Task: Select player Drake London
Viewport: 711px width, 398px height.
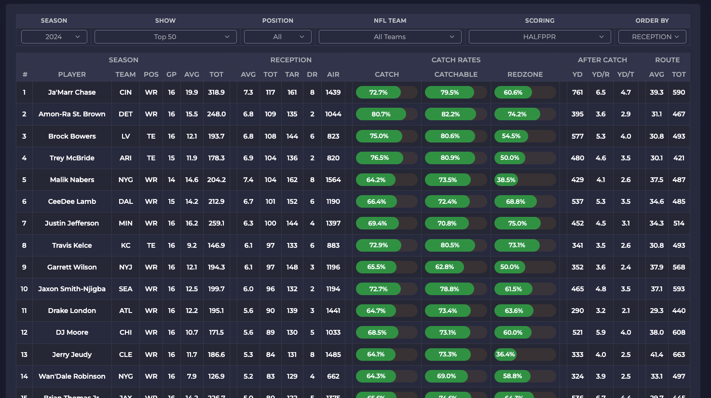Action: [x=72, y=311]
